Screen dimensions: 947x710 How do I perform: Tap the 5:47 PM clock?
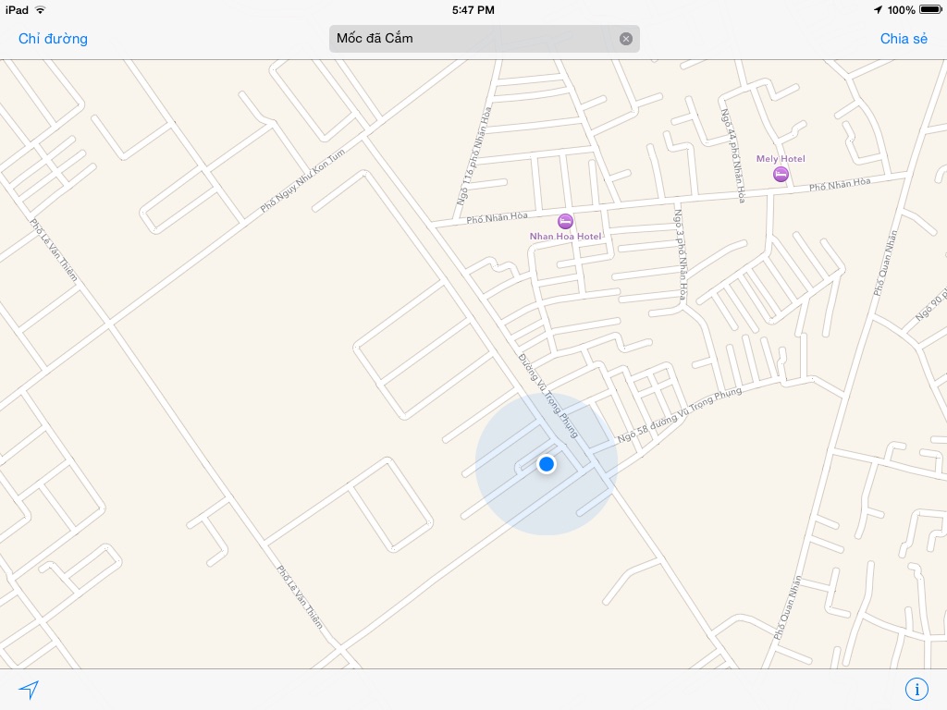tap(473, 9)
